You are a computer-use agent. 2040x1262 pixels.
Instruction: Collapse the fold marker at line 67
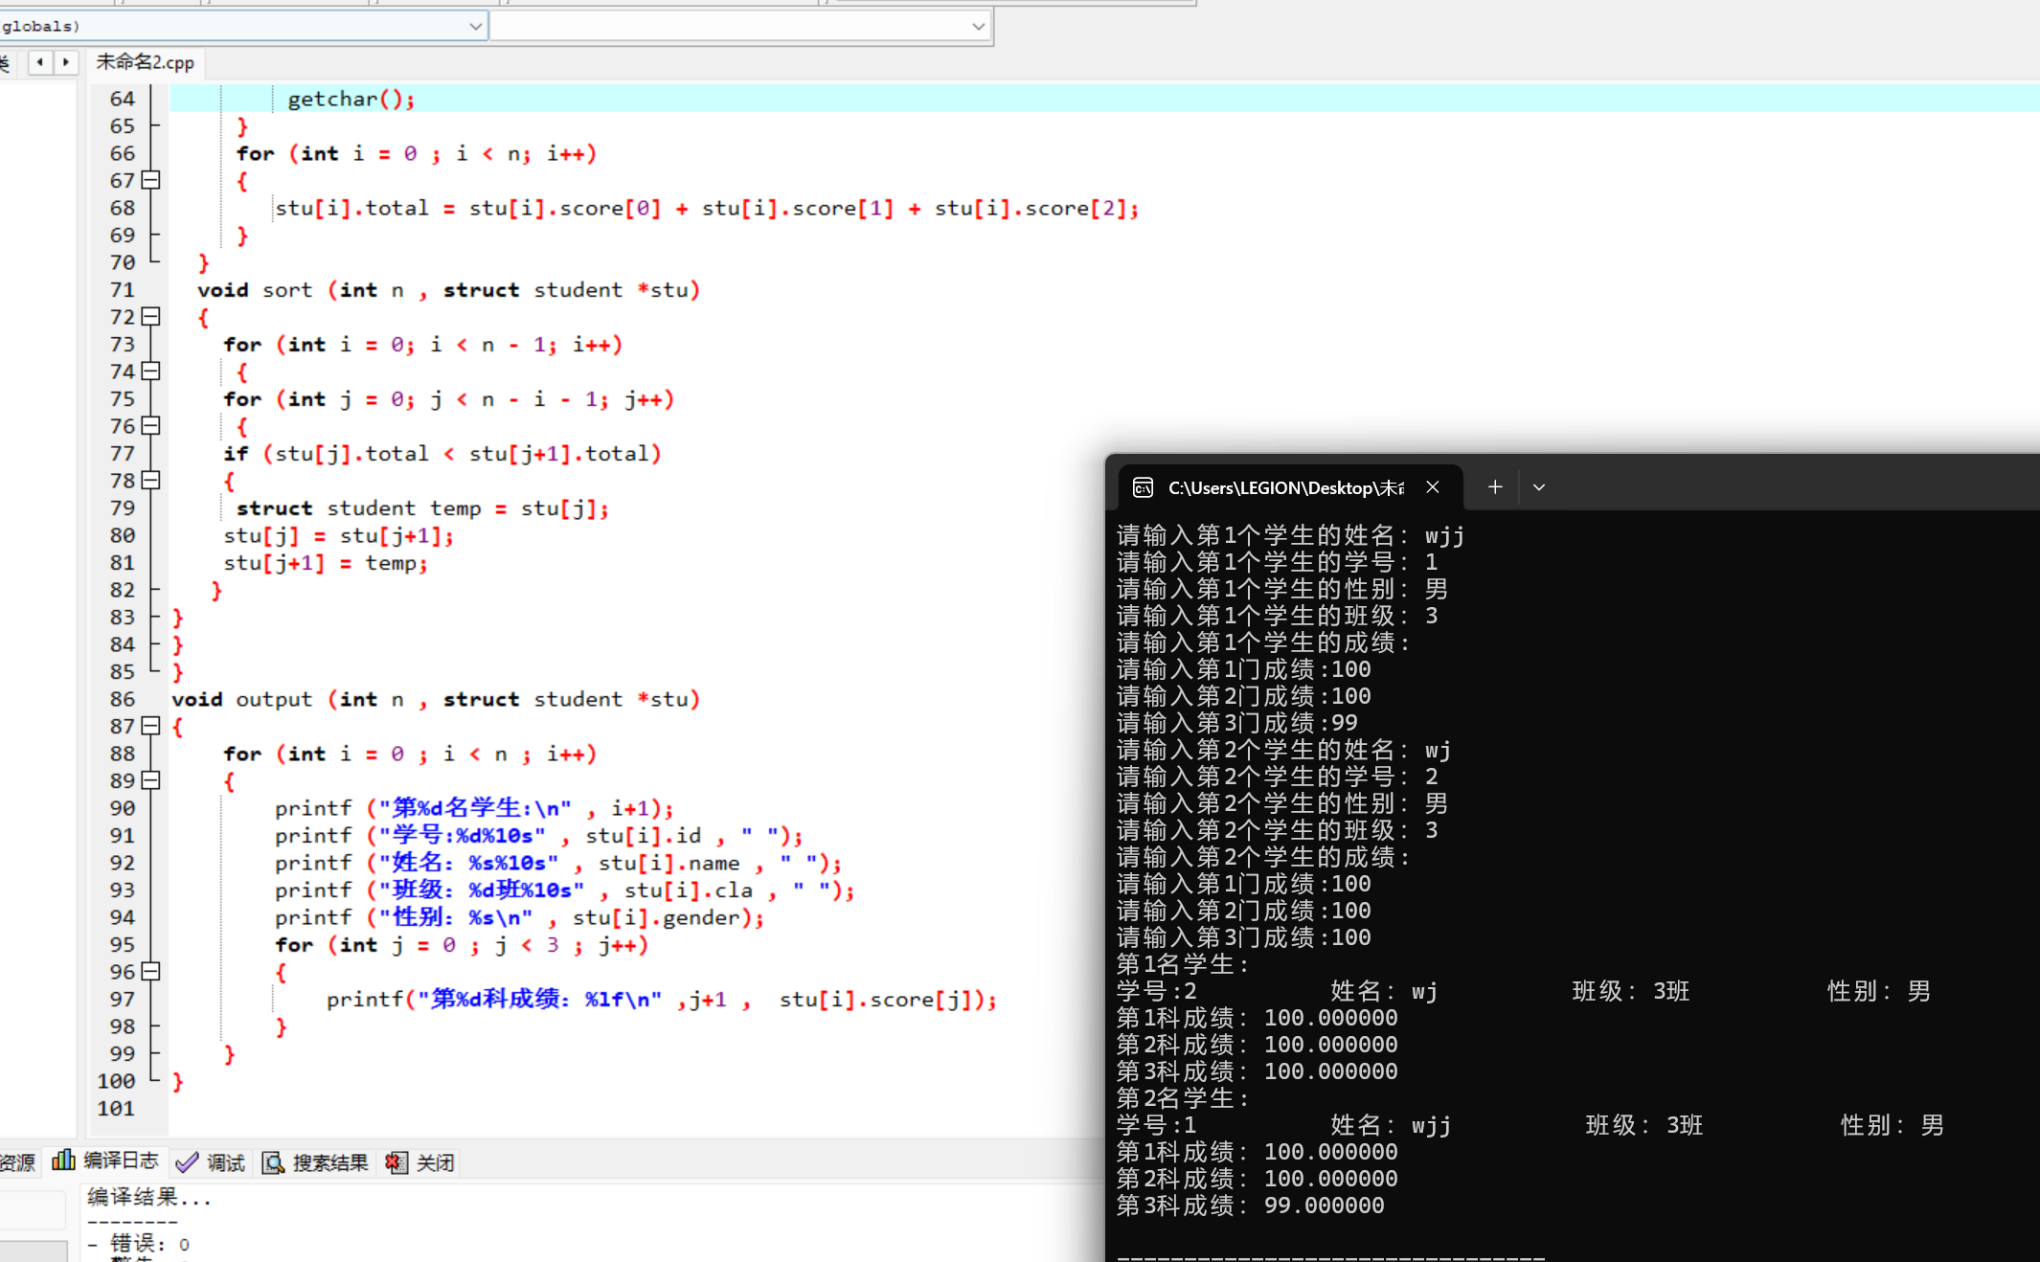click(150, 180)
